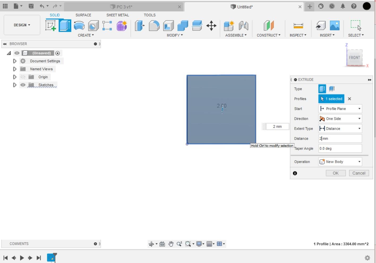Click the Orbit tool in the navigation bar
This screenshot has height=263, width=376.
(x=151, y=244)
